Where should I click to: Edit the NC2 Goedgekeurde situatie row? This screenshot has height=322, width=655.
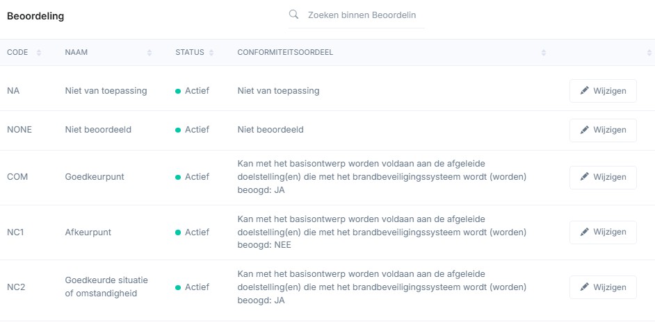pyautogui.click(x=603, y=287)
